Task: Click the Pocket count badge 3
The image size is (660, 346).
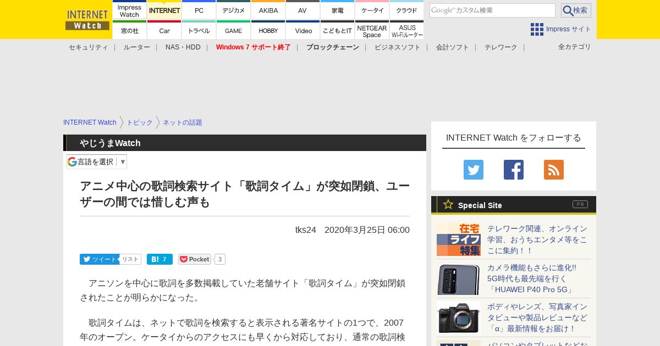Action: point(220,259)
